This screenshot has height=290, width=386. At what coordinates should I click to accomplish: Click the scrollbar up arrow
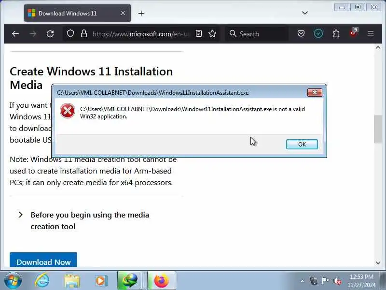pos(378,47)
